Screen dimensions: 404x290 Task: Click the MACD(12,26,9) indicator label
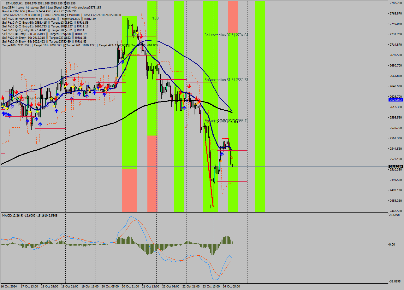[30, 215]
